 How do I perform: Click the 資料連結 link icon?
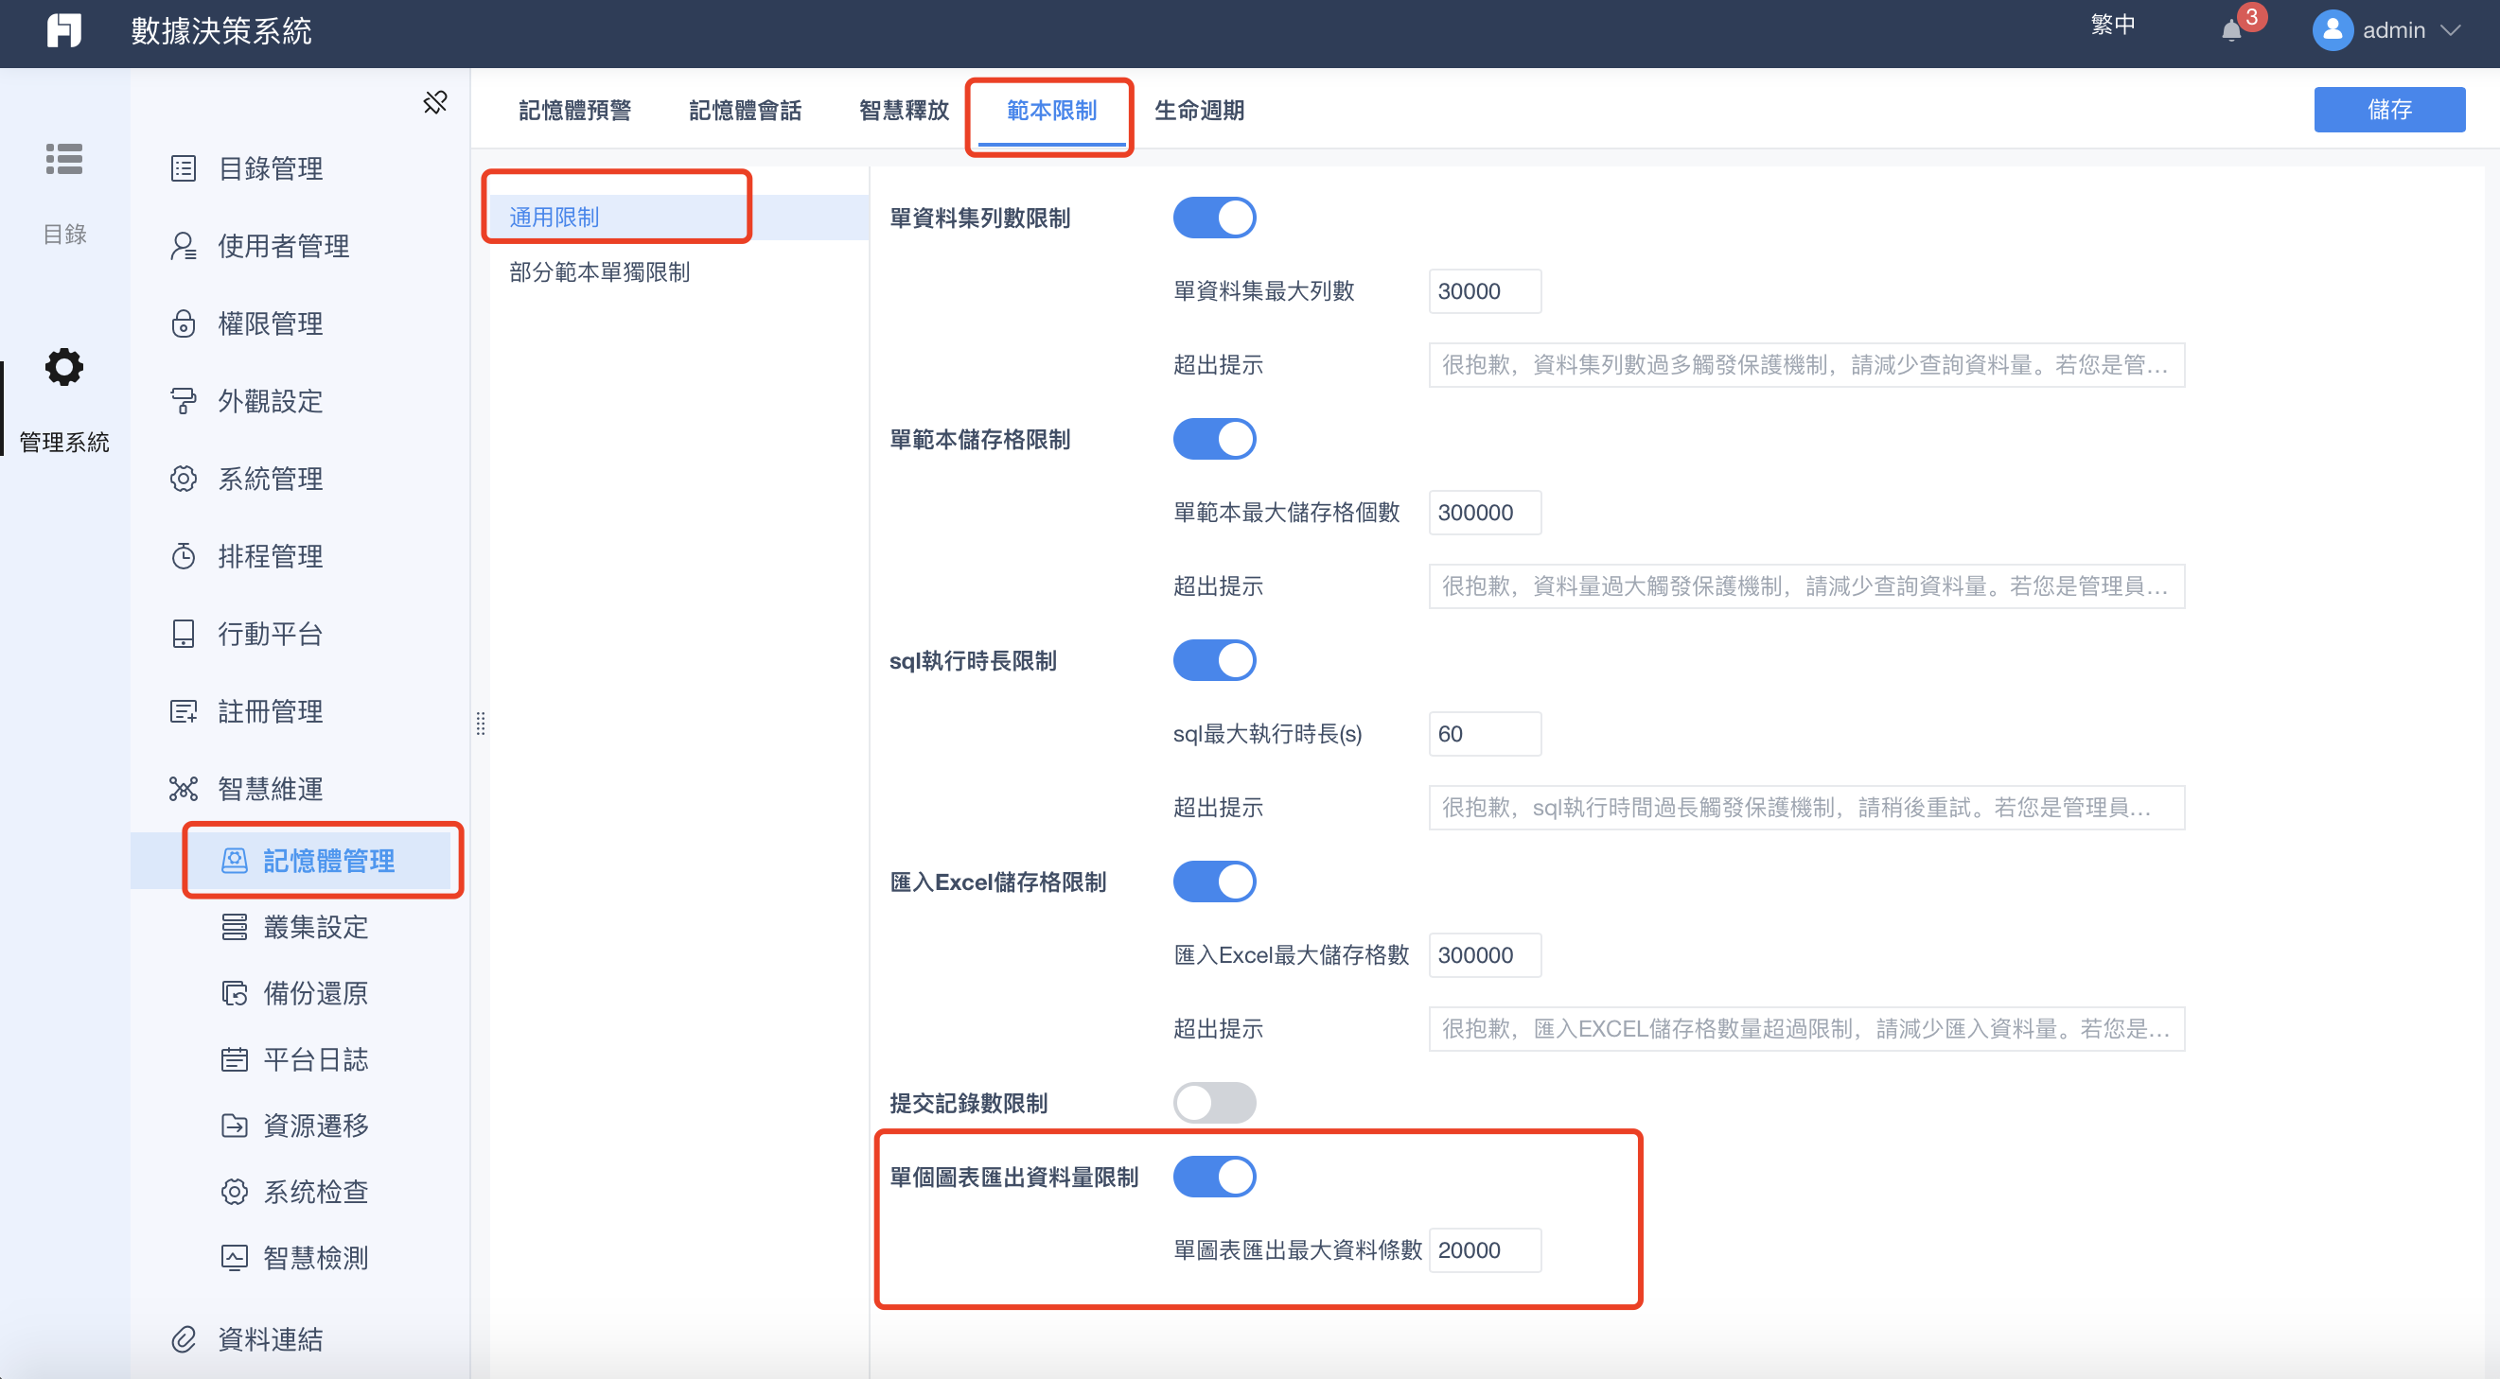pos(184,1339)
